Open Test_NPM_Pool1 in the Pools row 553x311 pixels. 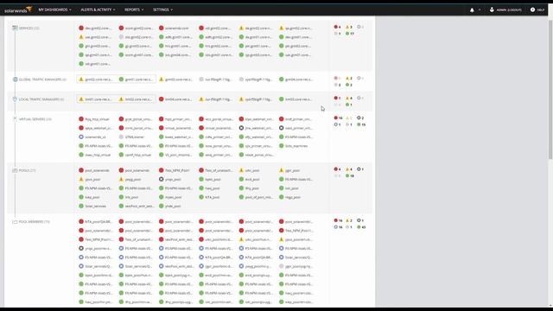point(177,170)
